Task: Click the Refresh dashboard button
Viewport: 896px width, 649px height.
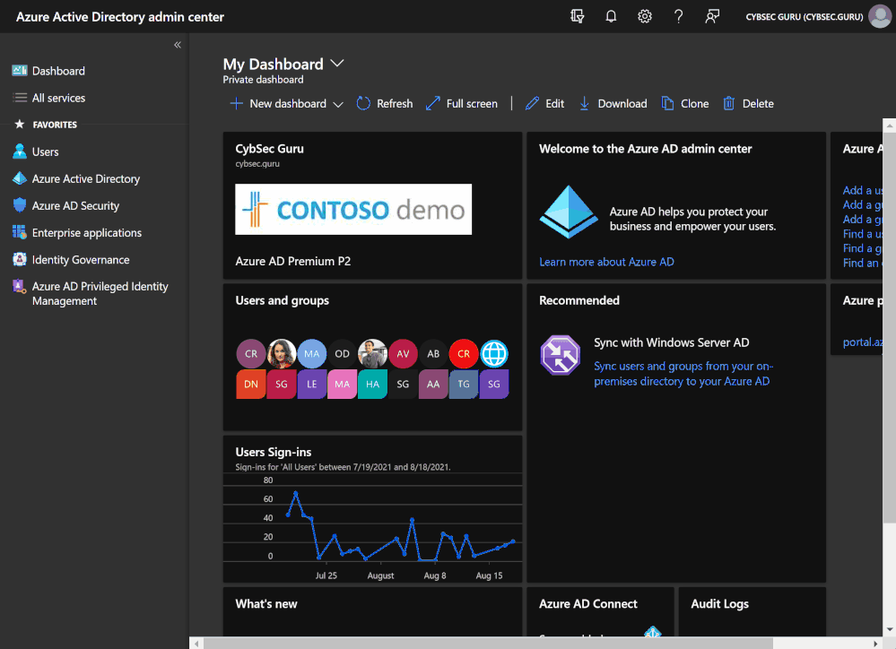Action: (x=384, y=103)
